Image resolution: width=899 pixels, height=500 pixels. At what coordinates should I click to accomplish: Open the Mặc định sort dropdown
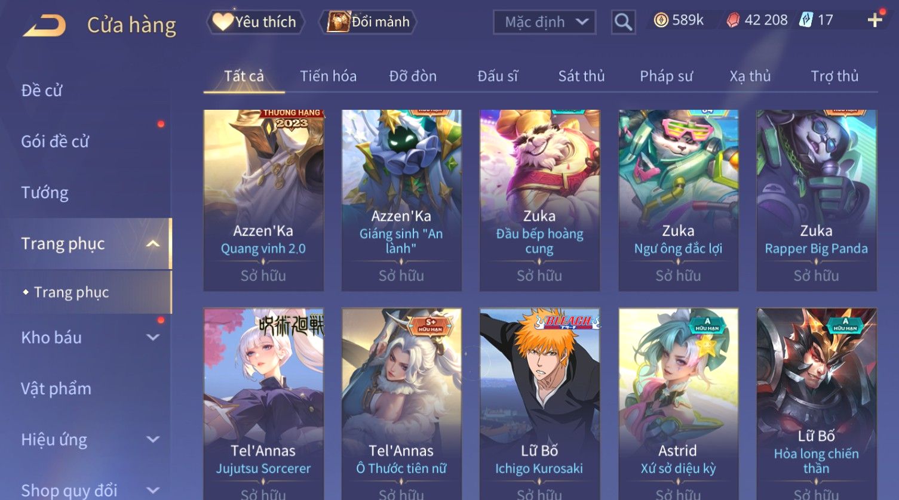coord(544,22)
